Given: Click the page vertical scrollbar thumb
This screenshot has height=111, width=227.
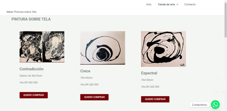Looking at the screenshot, I should click(226, 20).
